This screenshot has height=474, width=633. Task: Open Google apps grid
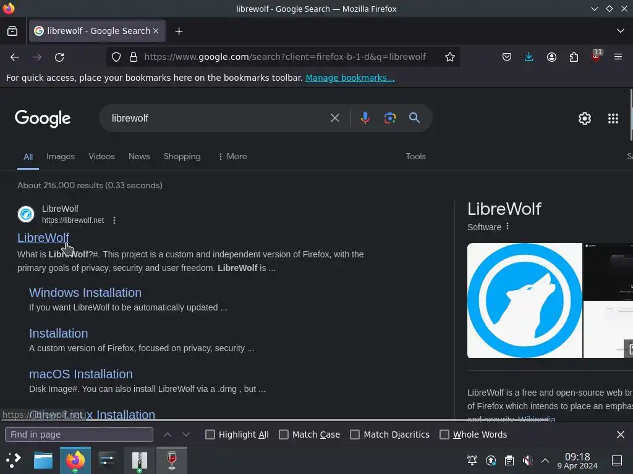(x=613, y=118)
